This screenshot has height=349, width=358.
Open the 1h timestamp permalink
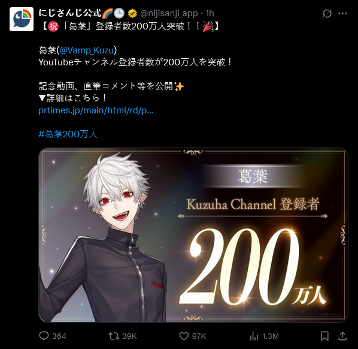coord(210,13)
